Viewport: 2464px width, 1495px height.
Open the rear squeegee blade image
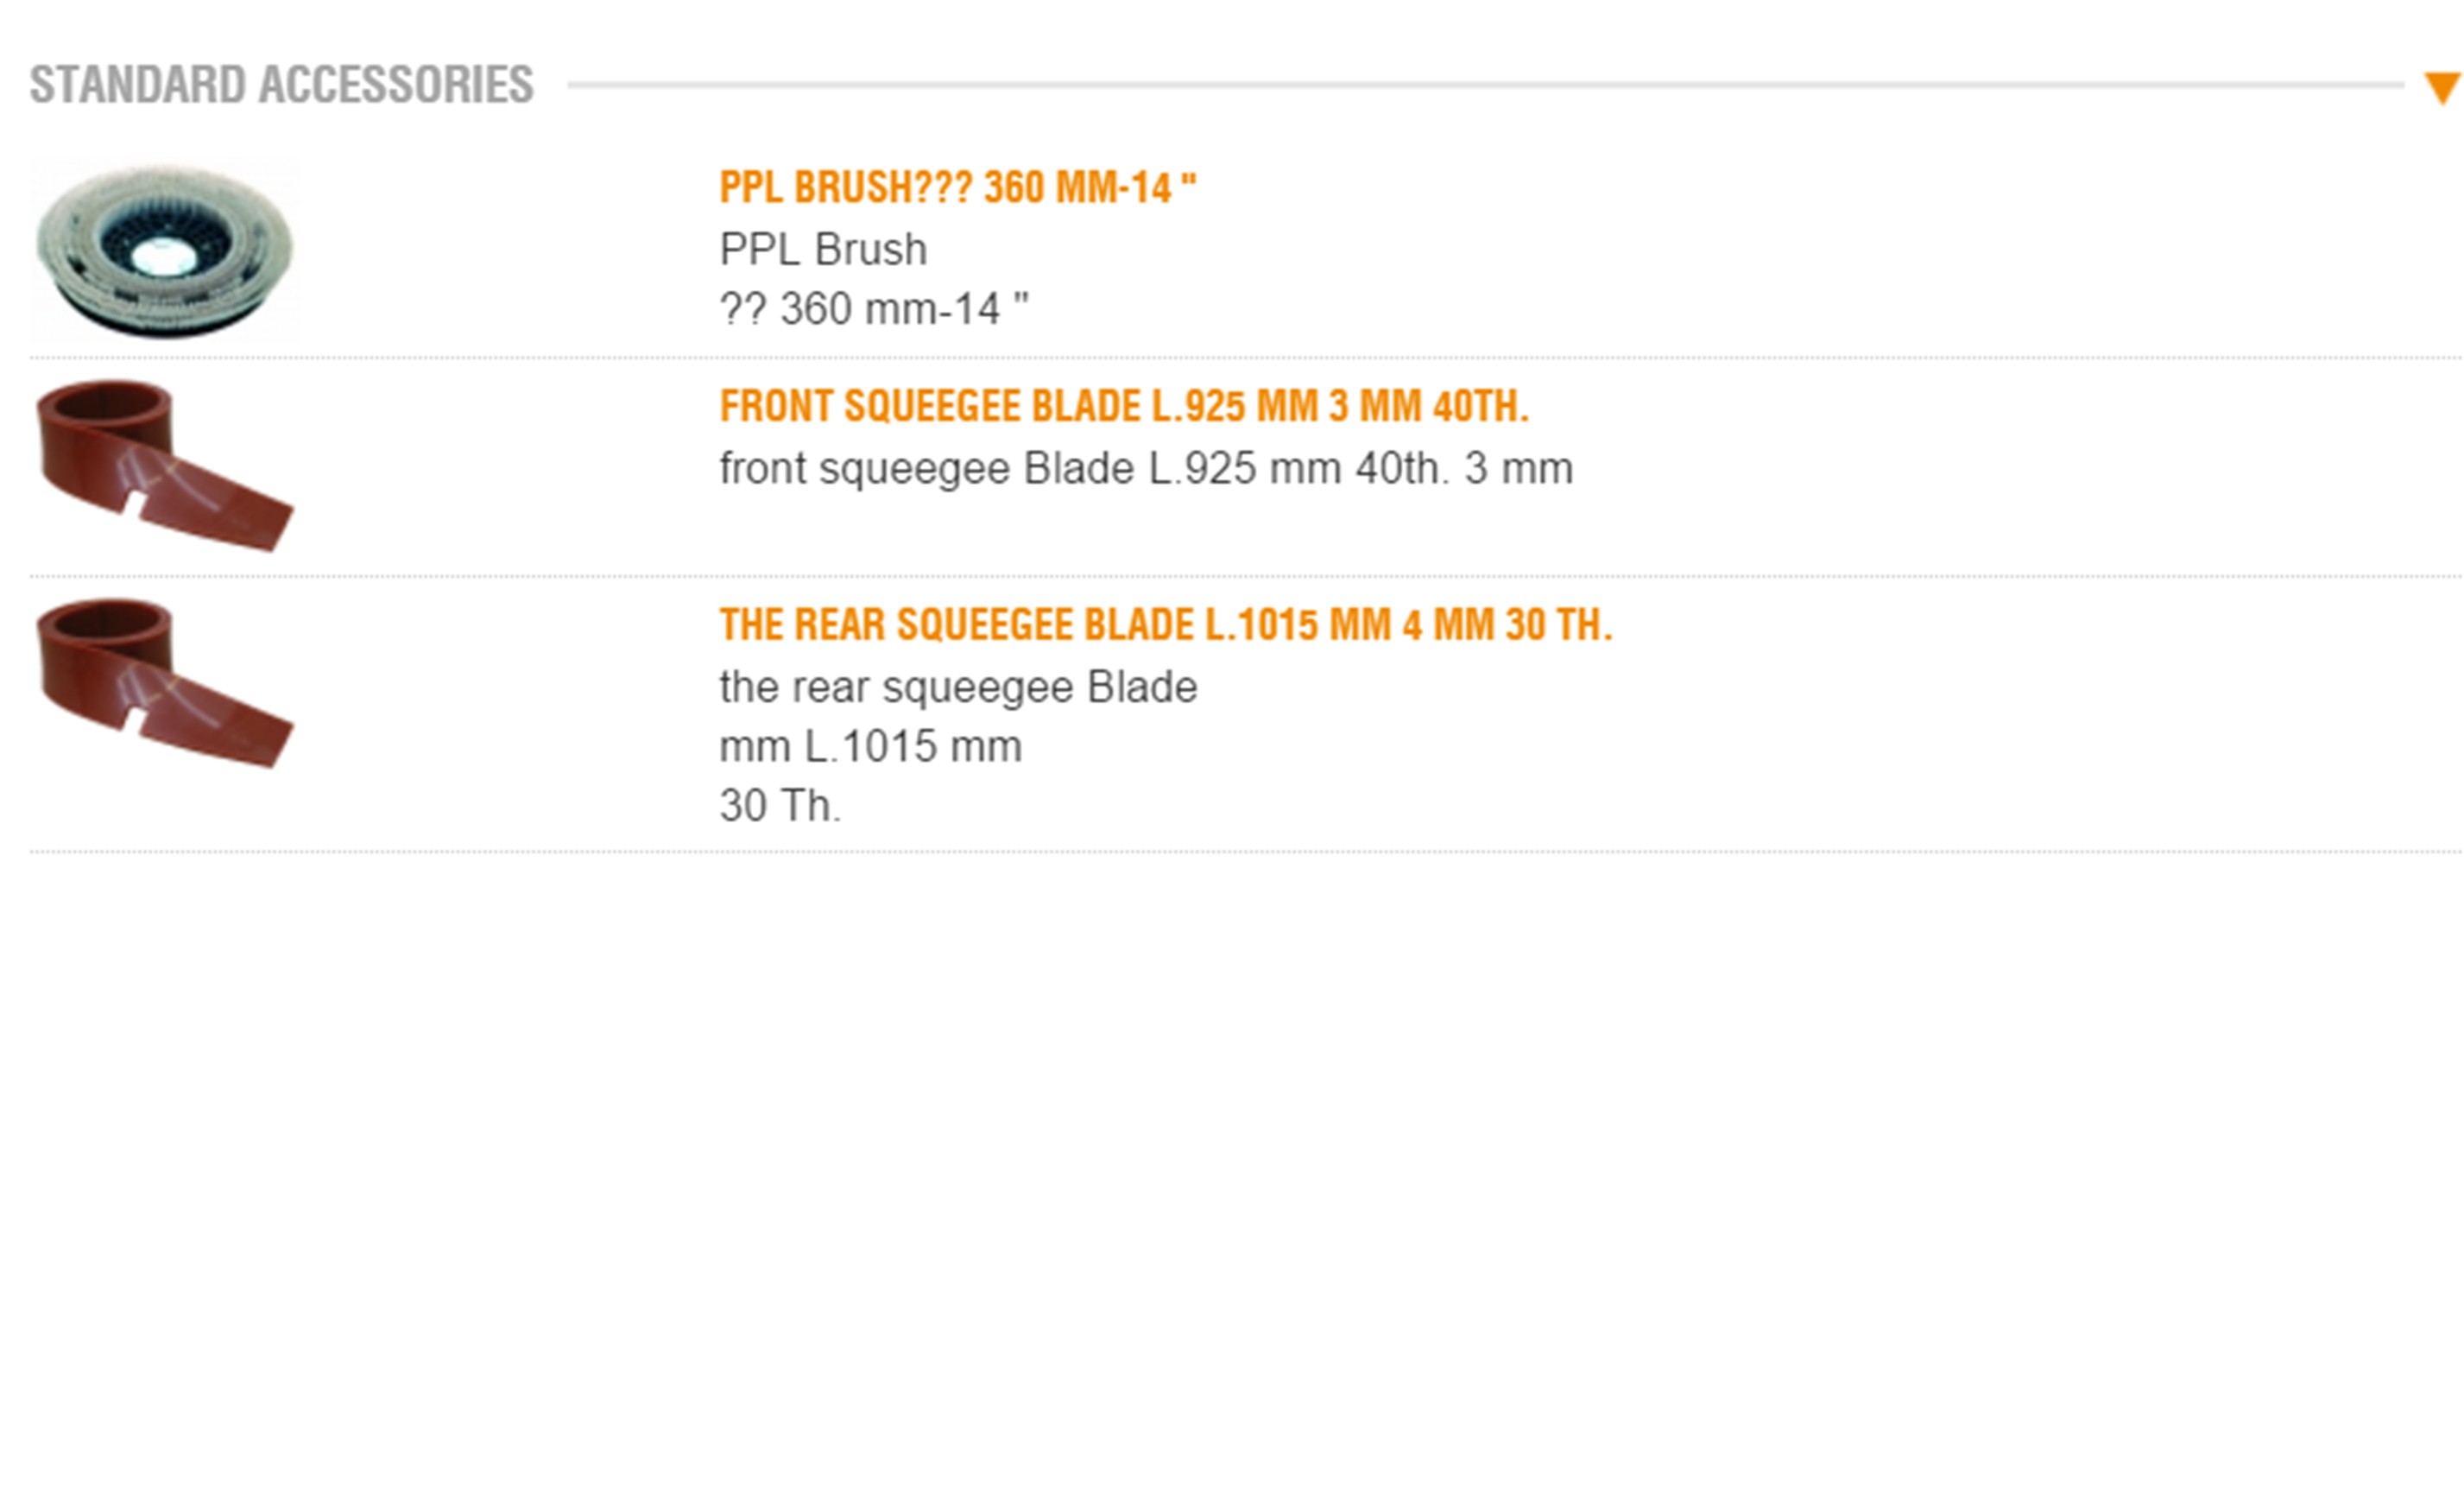click(165, 683)
